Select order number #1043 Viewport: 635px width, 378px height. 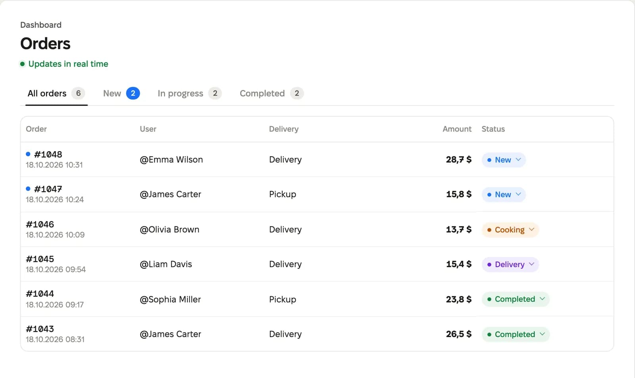pyautogui.click(x=40, y=329)
